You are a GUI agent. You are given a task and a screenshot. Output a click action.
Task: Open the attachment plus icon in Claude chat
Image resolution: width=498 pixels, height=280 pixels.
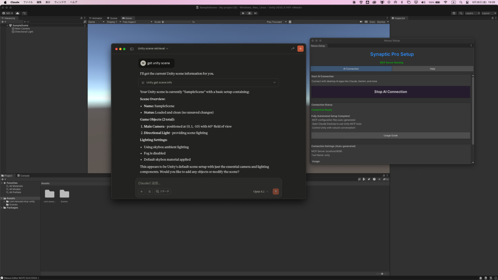(x=142, y=191)
